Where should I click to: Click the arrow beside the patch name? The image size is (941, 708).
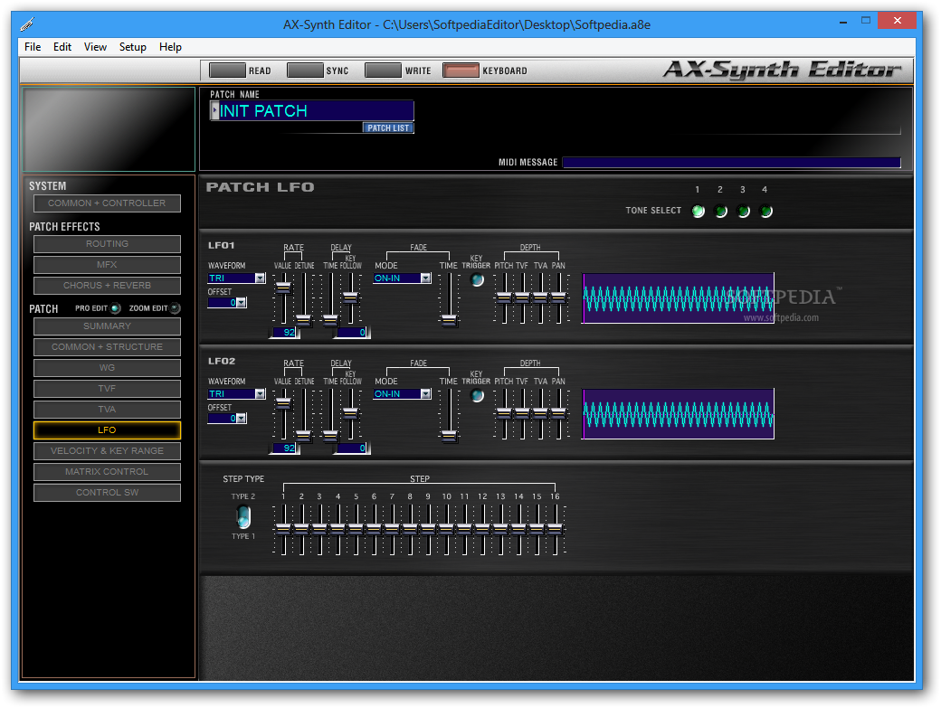point(214,110)
